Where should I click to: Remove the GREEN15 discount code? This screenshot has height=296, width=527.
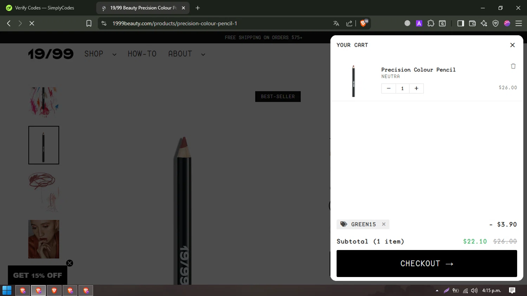(x=384, y=224)
